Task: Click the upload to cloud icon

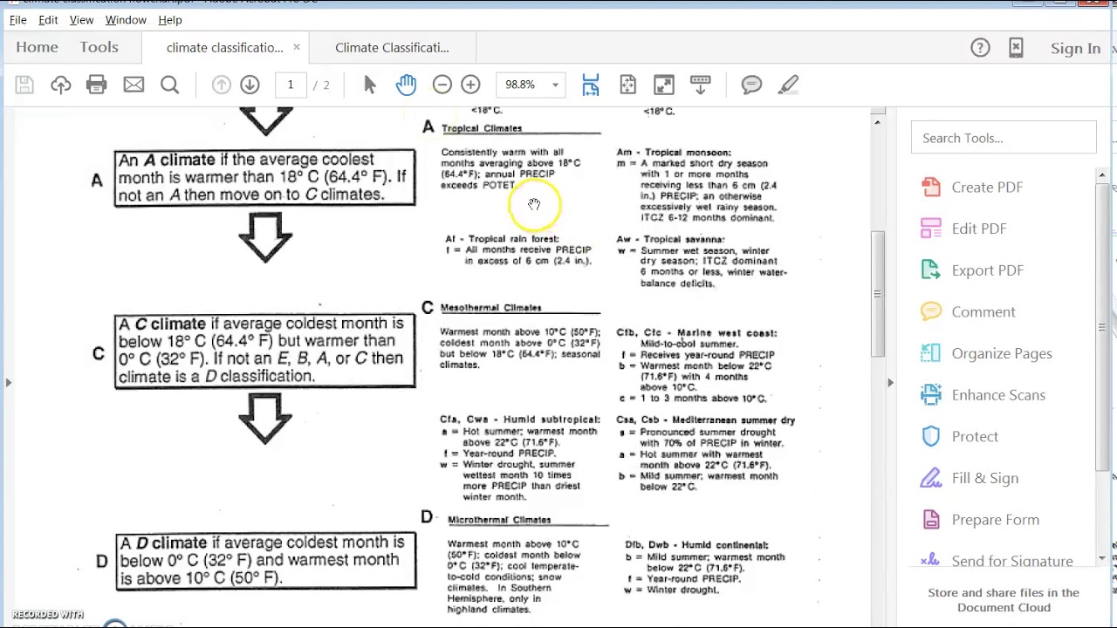Action: (x=60, y=85)
